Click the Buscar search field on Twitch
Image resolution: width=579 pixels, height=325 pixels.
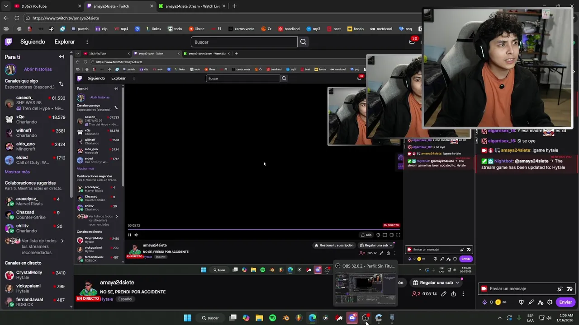tap(244, 42)
